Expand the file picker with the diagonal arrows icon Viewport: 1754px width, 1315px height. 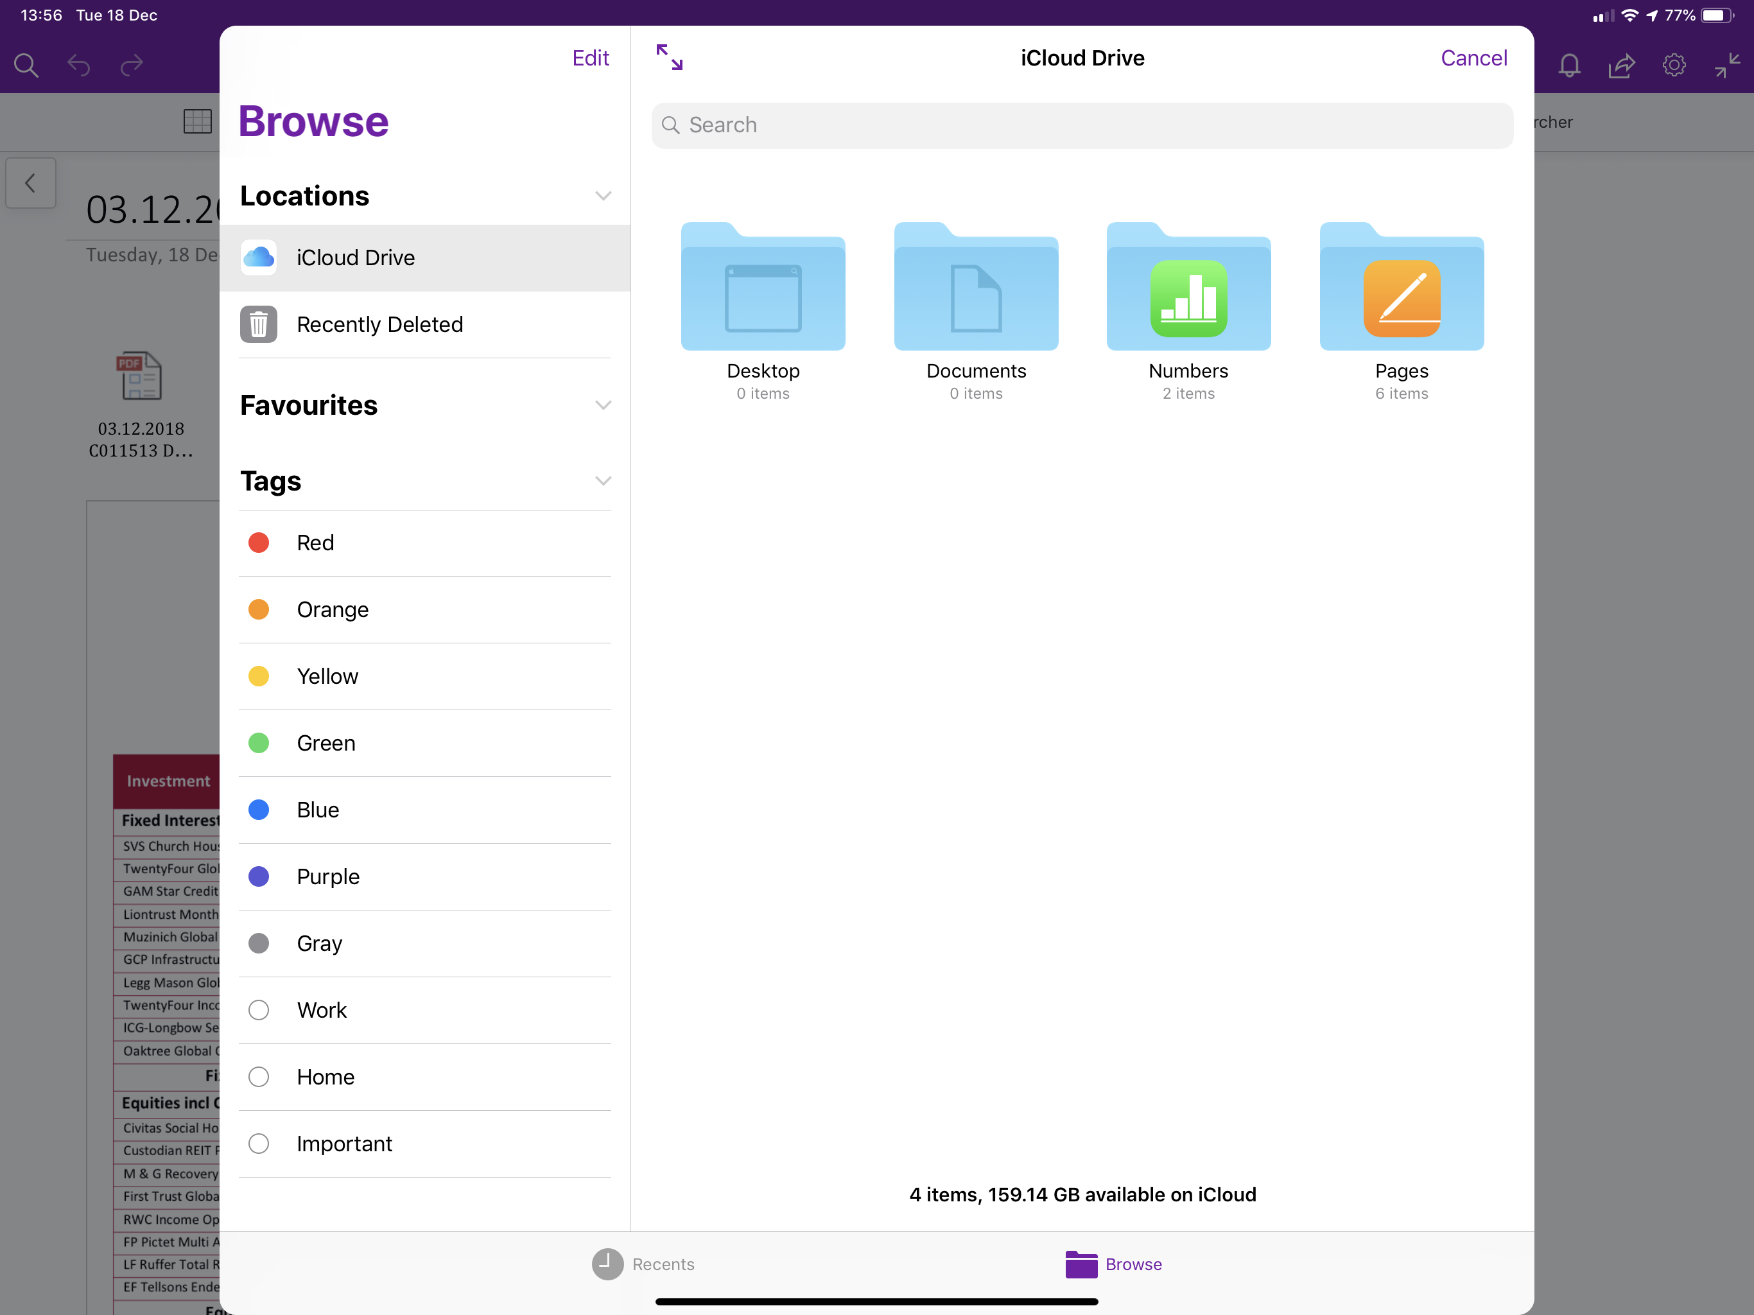[x=669, y=58]
